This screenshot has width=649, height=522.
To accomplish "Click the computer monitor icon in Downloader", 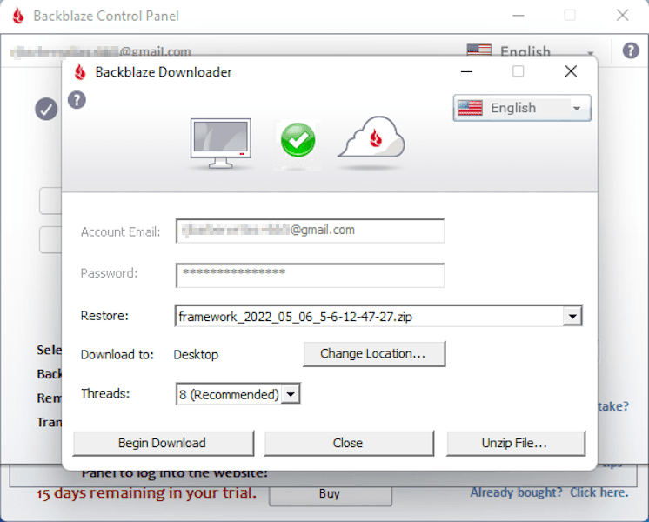I will [221, 144].
